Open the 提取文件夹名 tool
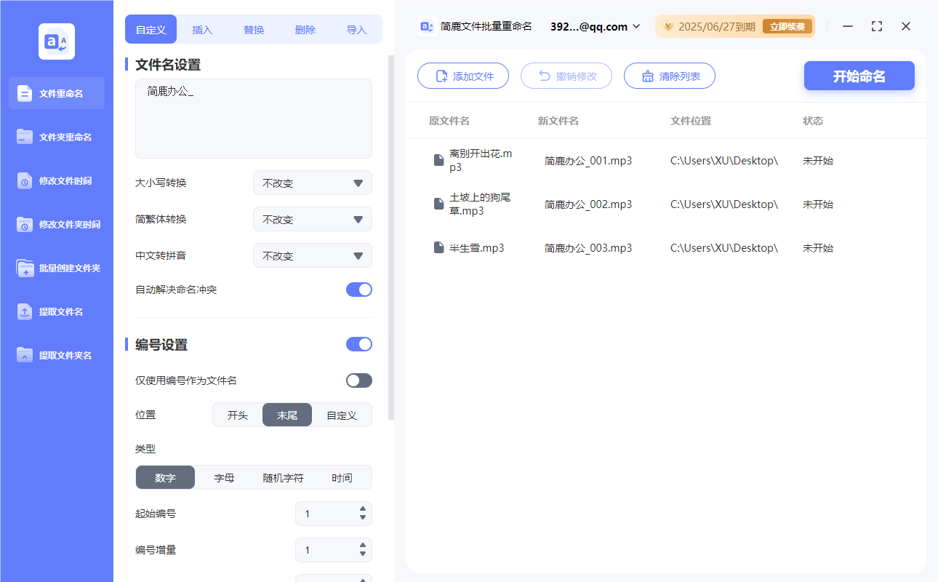Image resolution: width=938 pixels, height=582 pixels. point(56,355)
